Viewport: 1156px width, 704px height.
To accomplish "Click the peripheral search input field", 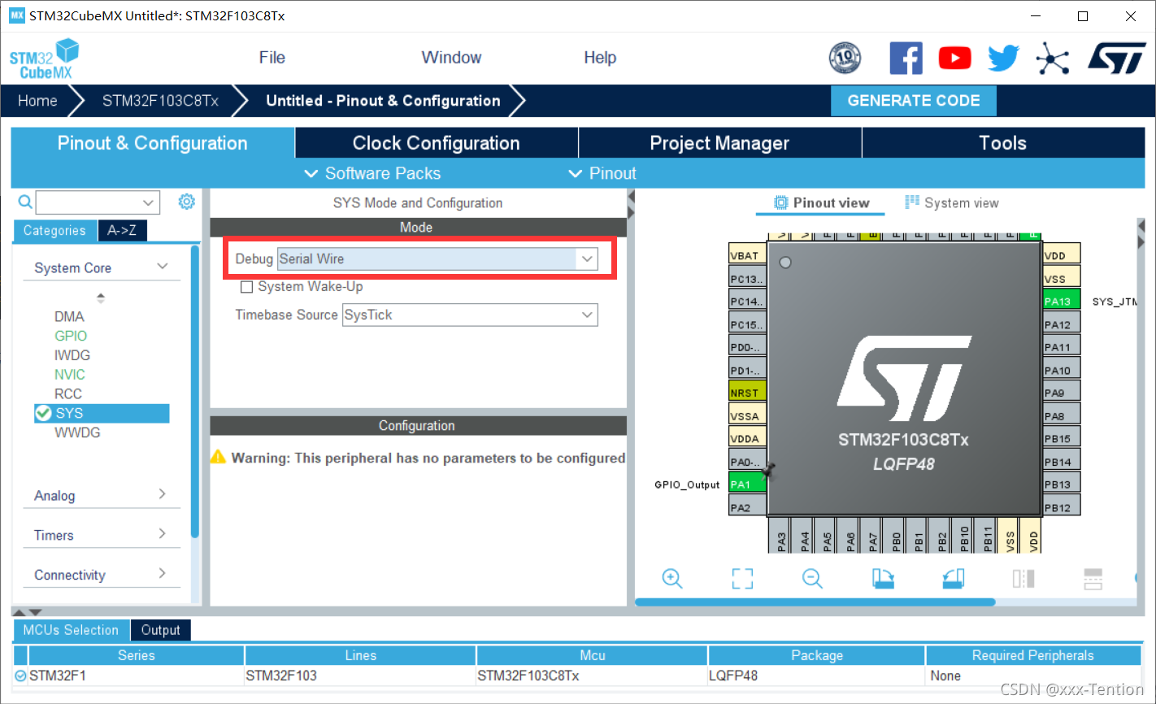I will [88, 202].
